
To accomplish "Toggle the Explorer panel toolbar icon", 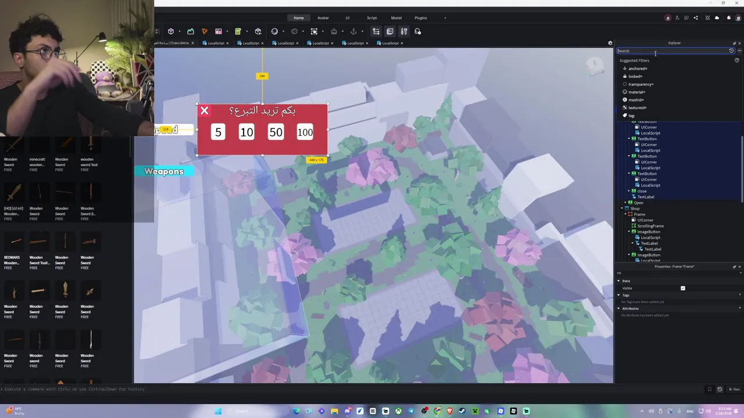I will pos(376,31).
